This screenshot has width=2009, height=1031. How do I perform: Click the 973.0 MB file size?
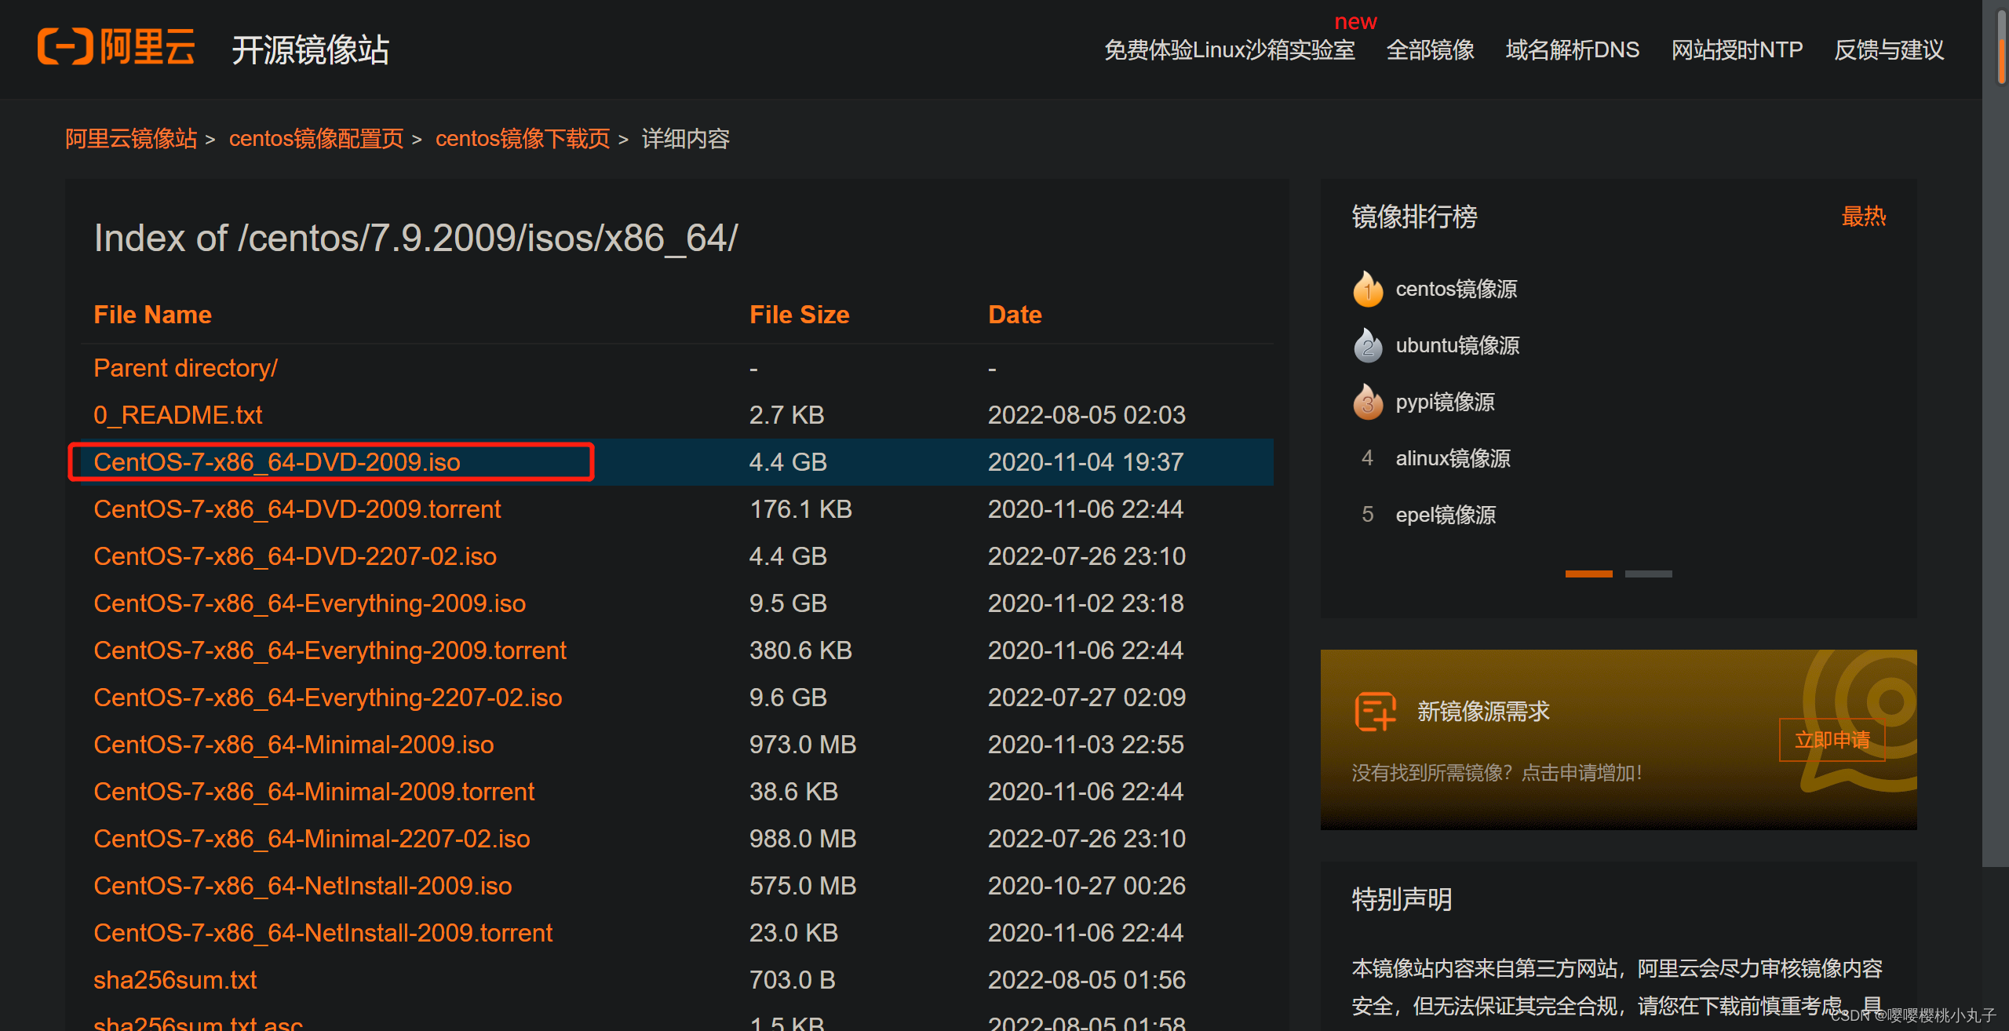(x=802, y=745)
